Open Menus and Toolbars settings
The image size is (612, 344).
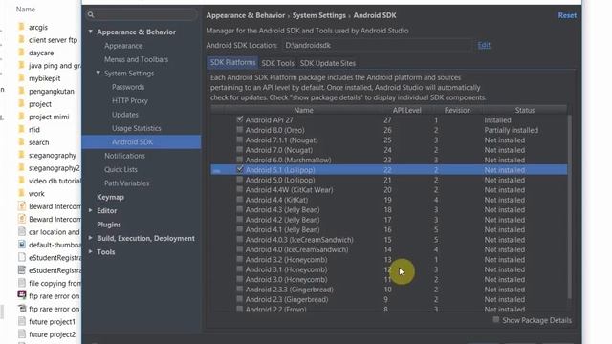[136, 59]
